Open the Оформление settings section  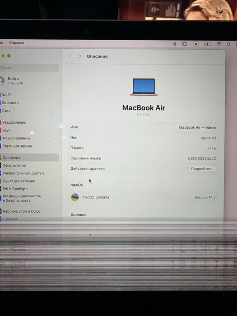pos(14,165)
